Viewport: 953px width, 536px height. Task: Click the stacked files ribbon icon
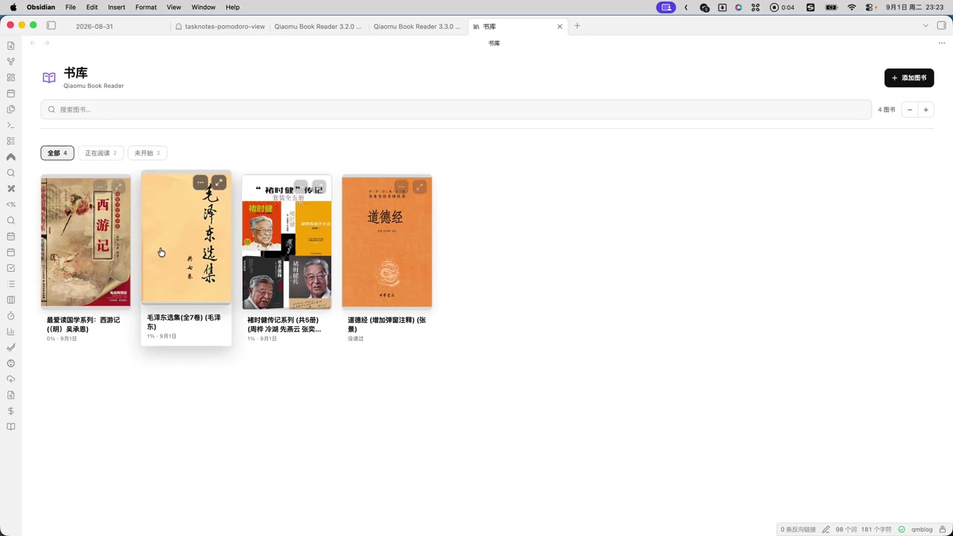(x=10, y=109)
